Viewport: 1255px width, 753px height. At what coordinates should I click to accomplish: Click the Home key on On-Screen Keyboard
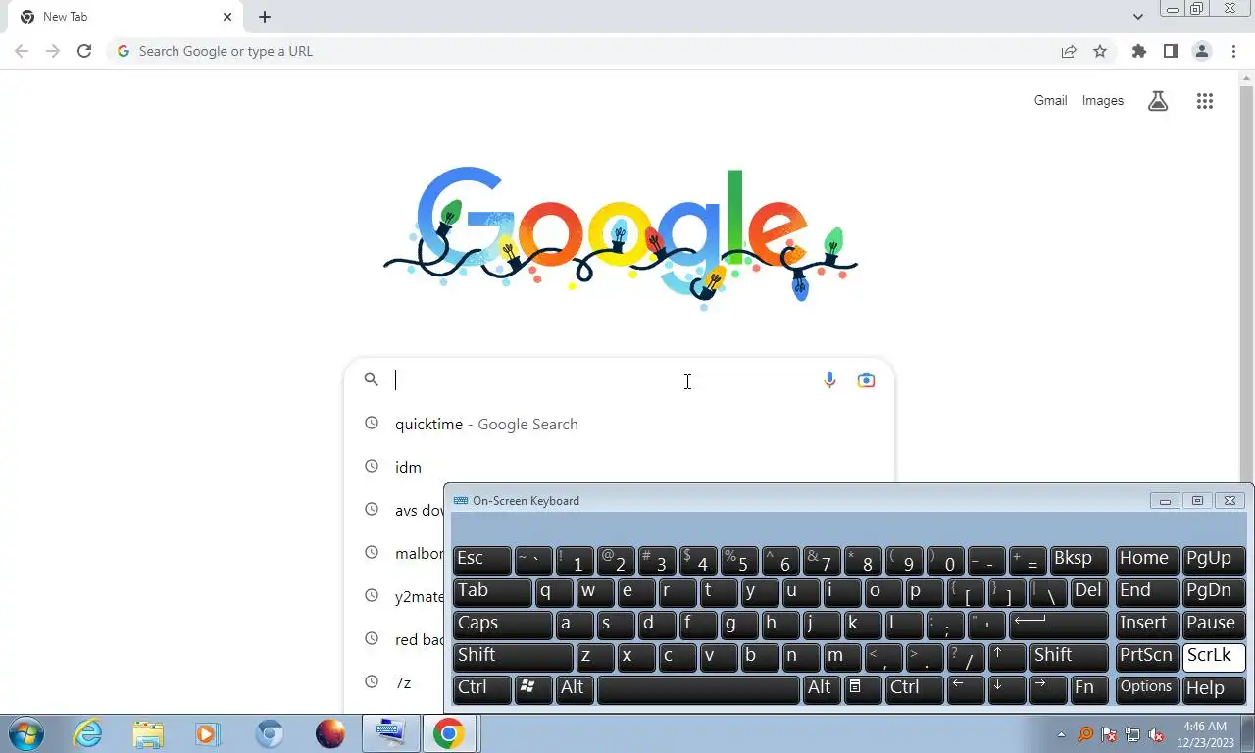click(x=1147, y=559)
